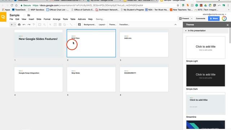Apply the Streamline theme

tap(205, 104)
